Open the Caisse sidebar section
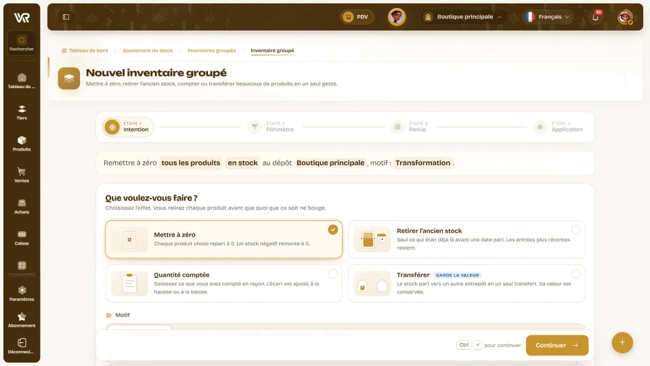The height and width of the screenshot is (366, 650). click(x=22, y=238)
